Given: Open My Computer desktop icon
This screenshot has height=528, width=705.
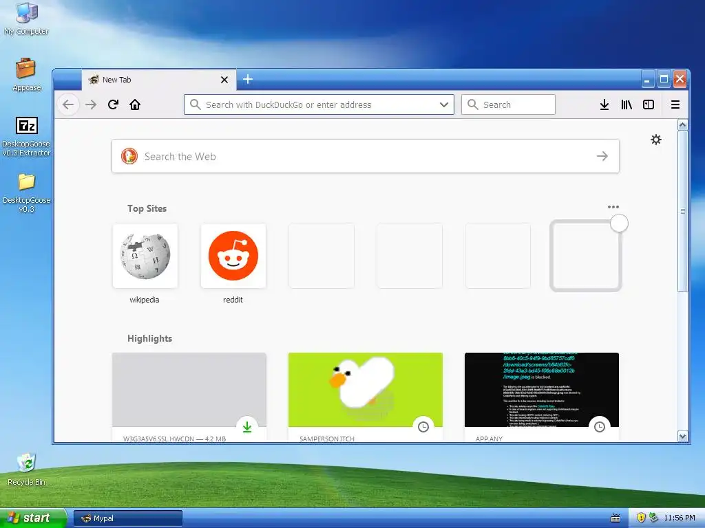Looking at the screenshot, I should coord(27,19).
